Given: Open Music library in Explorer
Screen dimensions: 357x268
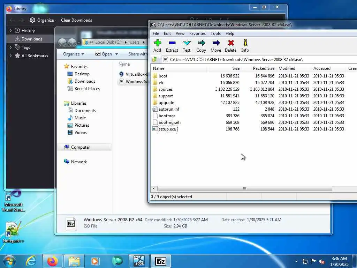Looking at the screenshot, I should [80, 118].
